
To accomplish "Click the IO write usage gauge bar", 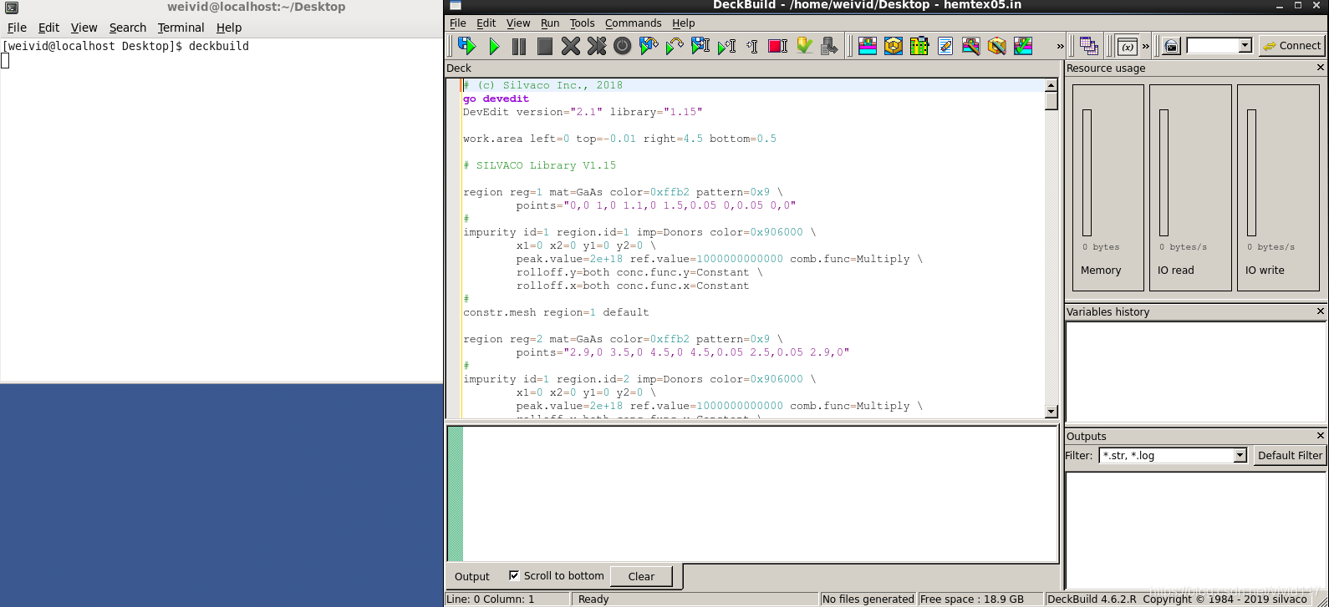I will pyautogui.click(x=1251, y=173).
